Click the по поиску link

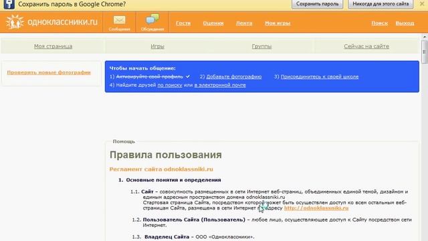click(170, 85)
